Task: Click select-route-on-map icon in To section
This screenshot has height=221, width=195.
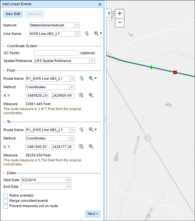Action: (x=81, y=130)
